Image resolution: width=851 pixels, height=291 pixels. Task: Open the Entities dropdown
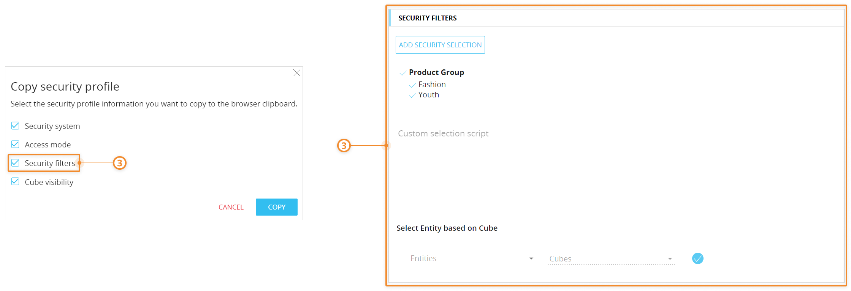pyautogui.click(x=468, y=258)
